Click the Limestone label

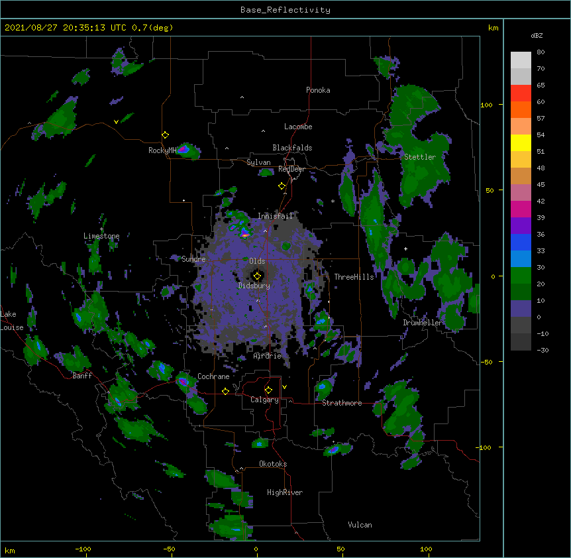pos(101,236)
